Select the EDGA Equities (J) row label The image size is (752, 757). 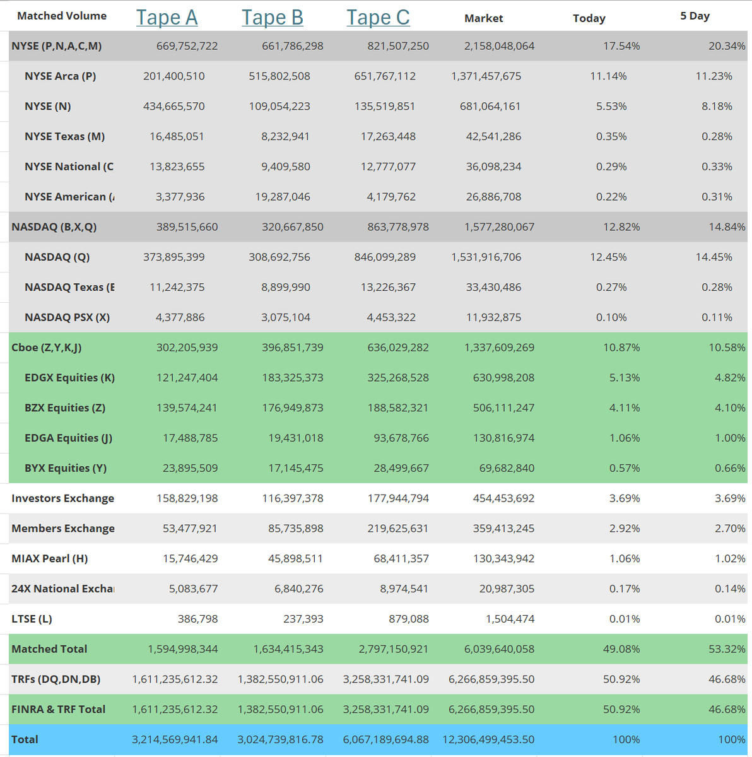pyautogui.click(x=69, y=438)
